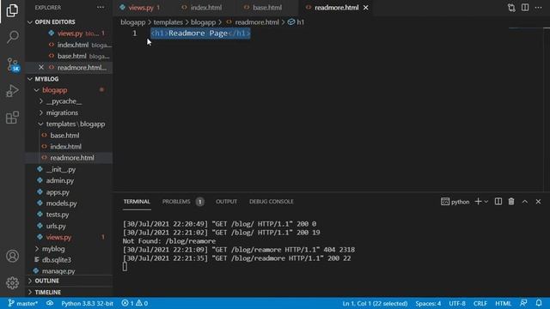The width and height of the screenshot is (550, 309).
Task: Click the feedback icon in status bar
Action: [x=523, y=303]
